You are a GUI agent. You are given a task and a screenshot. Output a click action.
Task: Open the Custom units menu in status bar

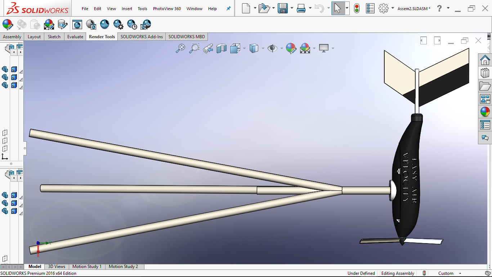[450, 273]
